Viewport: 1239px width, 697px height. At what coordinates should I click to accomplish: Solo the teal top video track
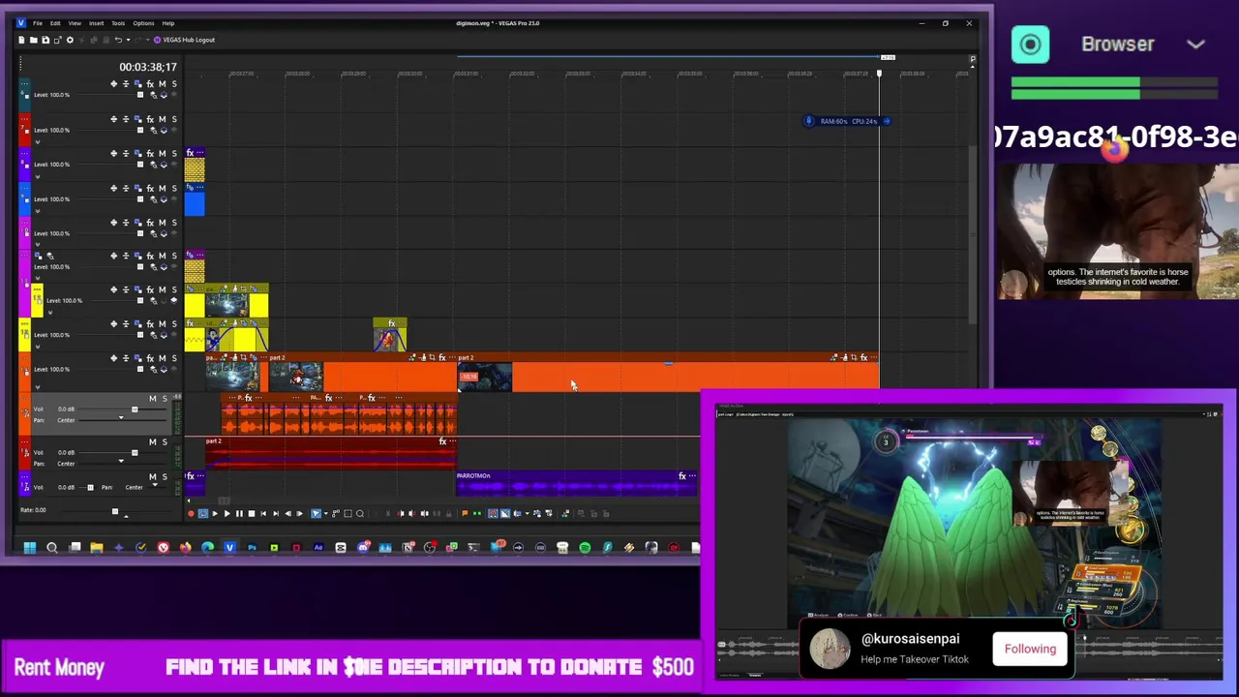tap(173, 84)
